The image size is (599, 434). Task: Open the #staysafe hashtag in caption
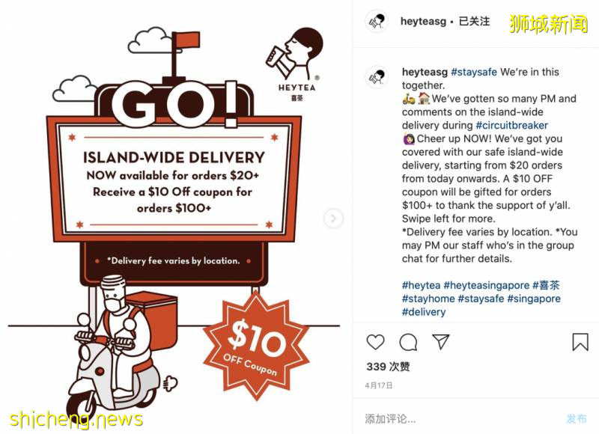[x=474, y=72]
